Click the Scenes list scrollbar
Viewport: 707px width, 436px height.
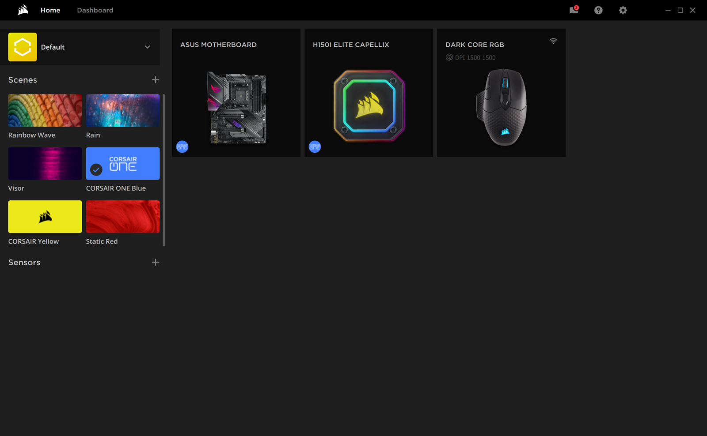point(164,170)
